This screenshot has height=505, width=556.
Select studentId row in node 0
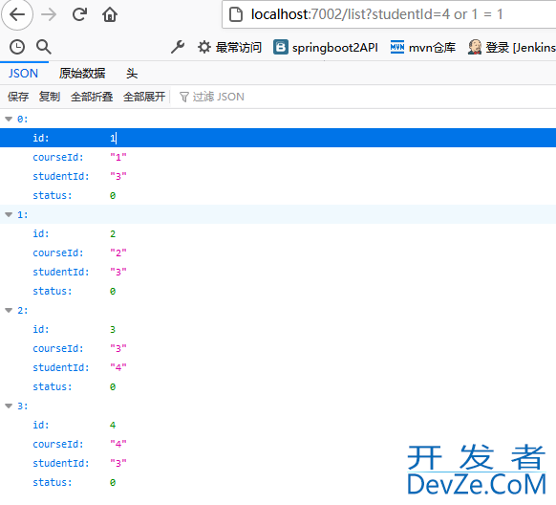(x=278, y=176)
